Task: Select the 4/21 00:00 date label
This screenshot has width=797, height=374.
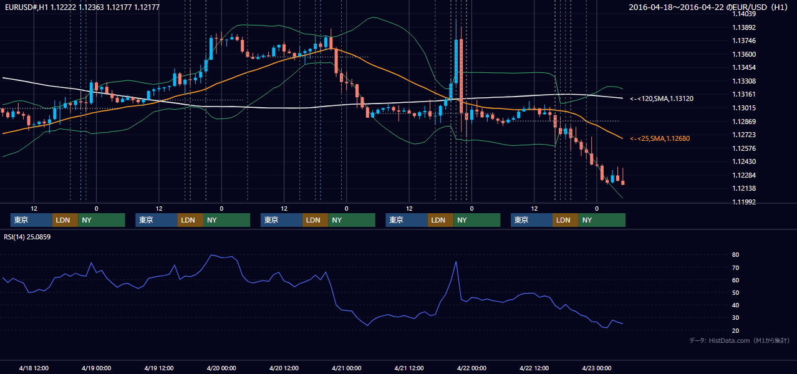Action: coord(346,368)
